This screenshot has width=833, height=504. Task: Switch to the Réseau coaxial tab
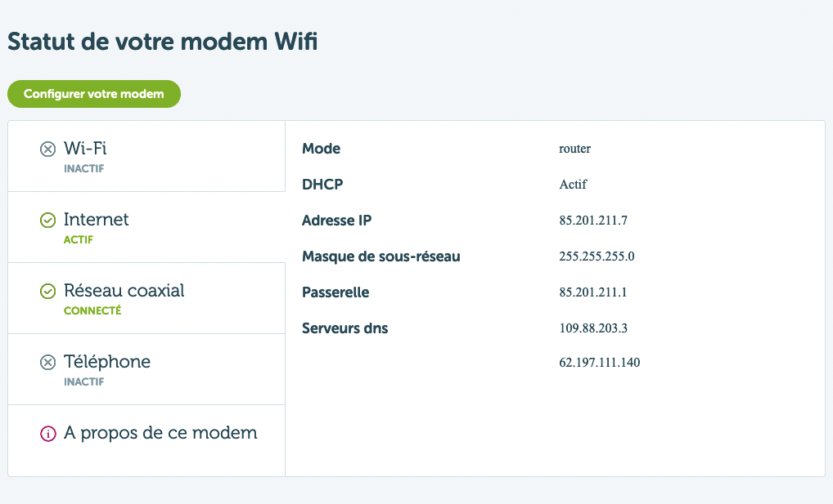[x=146, y=298]
